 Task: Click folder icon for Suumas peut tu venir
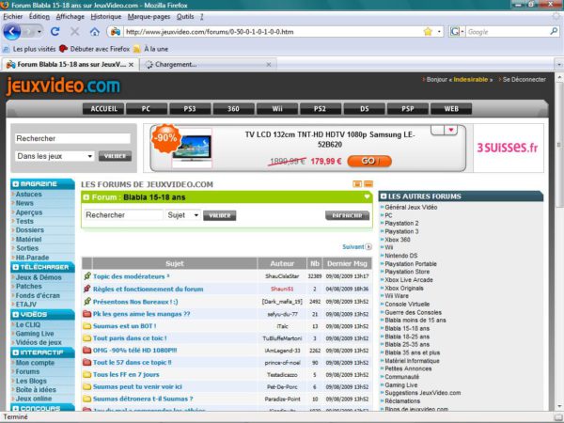86,386
